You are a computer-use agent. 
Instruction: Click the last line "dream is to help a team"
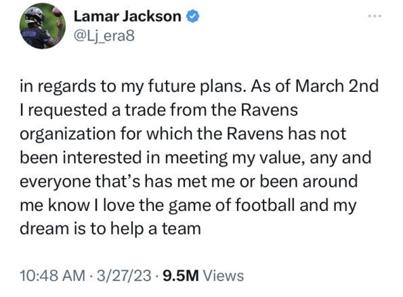[x=110, y=229]
